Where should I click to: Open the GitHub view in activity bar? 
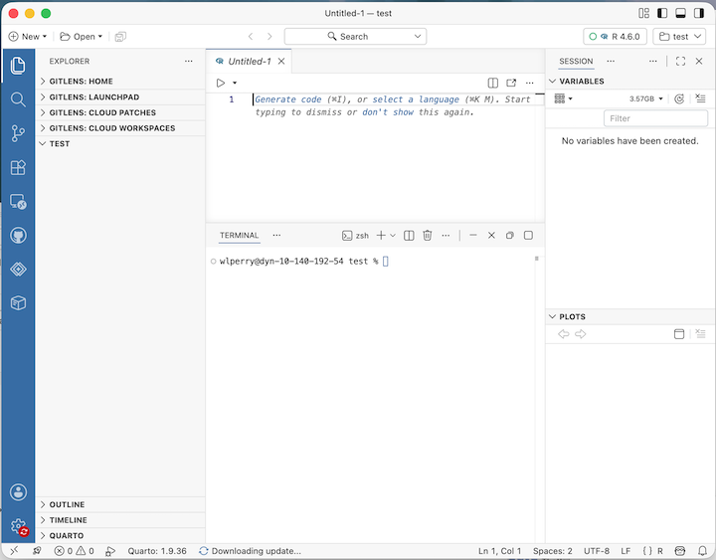[18, 235]
